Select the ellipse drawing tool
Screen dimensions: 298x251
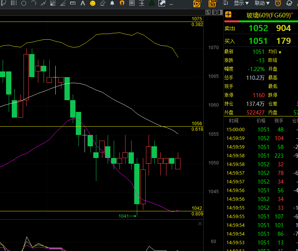point(24,3)
